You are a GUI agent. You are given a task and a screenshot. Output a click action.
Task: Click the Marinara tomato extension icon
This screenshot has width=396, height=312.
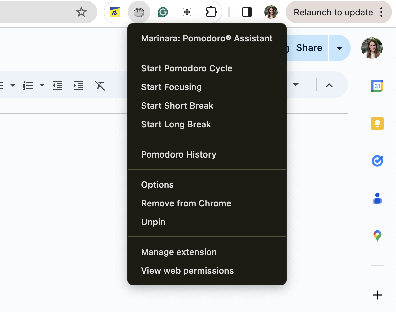pyautogui.click(x=139, y=12)
